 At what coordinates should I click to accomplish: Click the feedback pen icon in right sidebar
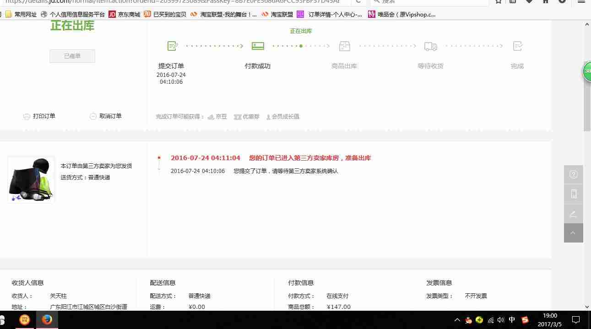573,214
